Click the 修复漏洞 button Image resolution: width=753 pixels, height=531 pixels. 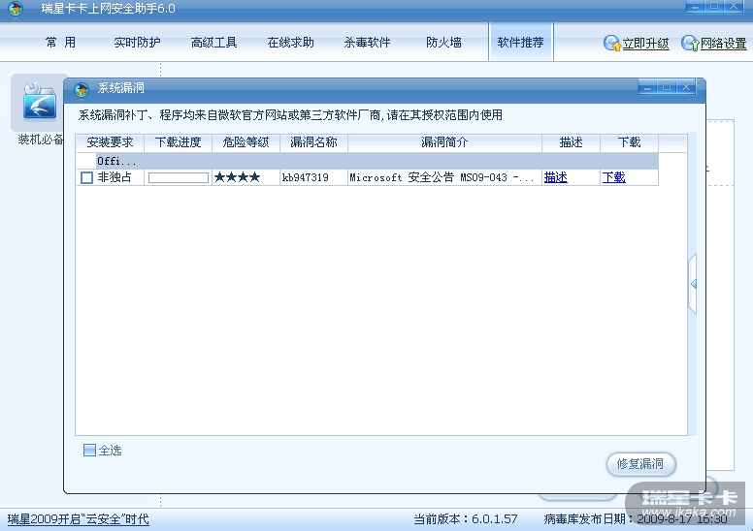pos(640,464)
